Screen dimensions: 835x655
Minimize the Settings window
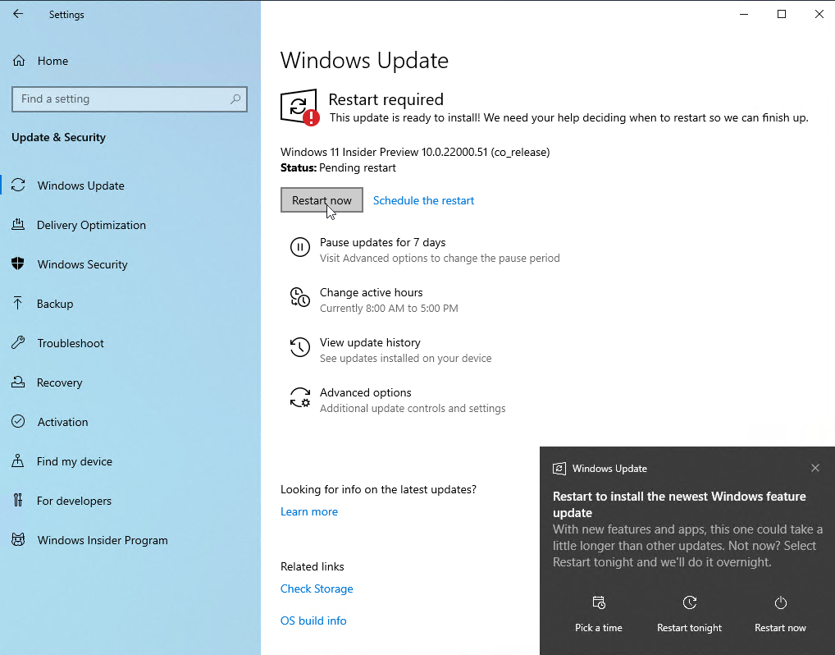(x=744, y=15)
